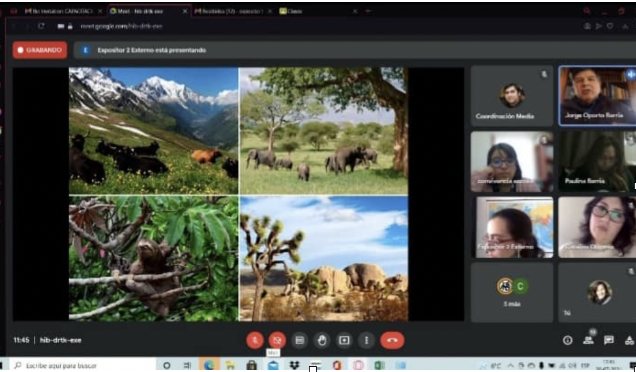Click the present screen icon
Screen dimensions: 636x372
(344, 340)
